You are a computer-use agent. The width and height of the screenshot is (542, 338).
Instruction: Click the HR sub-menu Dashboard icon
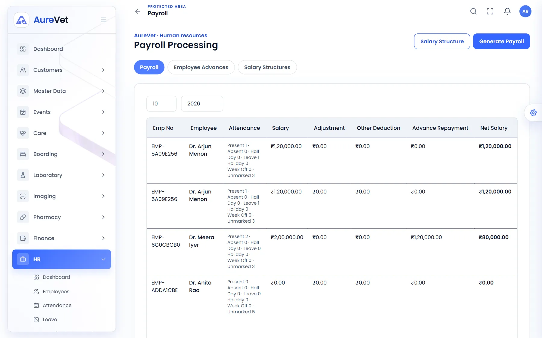tap(36, 277)
